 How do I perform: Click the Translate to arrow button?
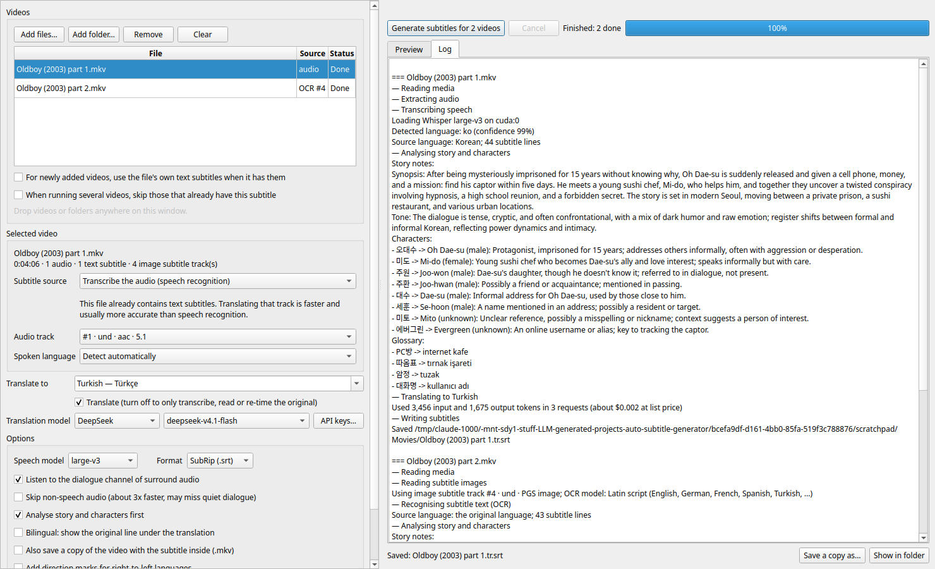coord(357,384)
